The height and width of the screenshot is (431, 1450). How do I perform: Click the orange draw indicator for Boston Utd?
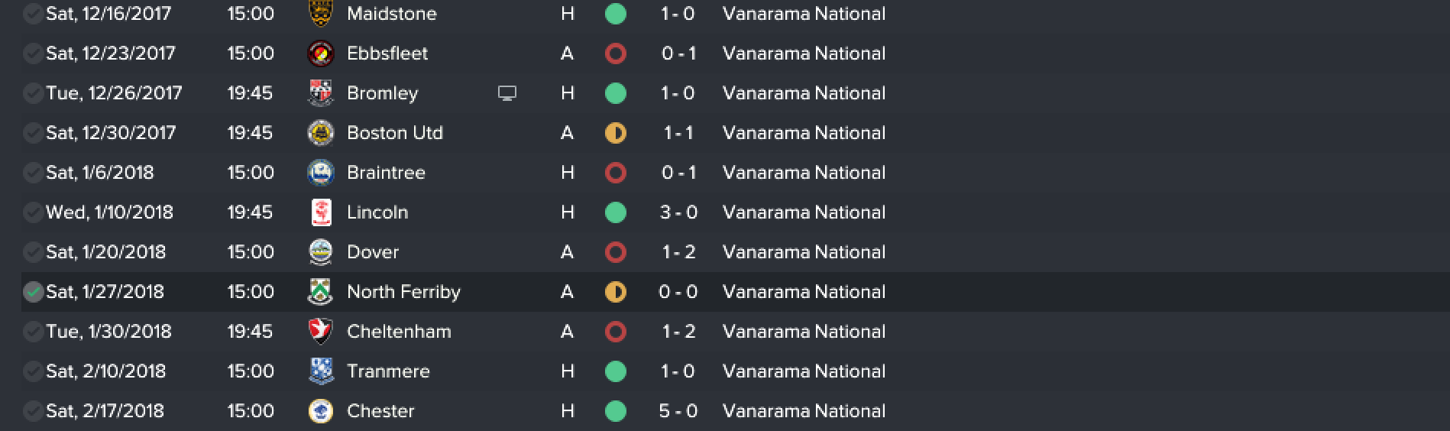615,133
